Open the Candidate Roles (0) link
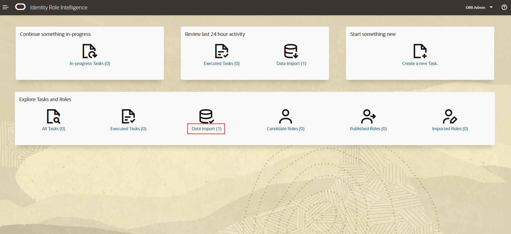 286,129
